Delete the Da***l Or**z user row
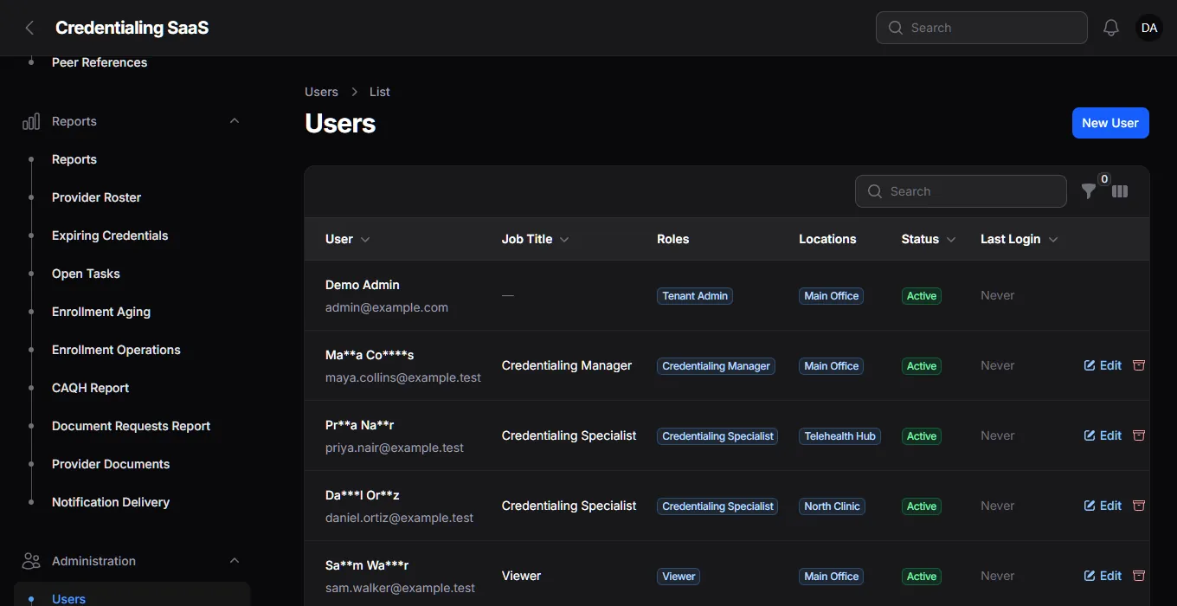Screen dimensions: 1177x606 pos(1139,506)
